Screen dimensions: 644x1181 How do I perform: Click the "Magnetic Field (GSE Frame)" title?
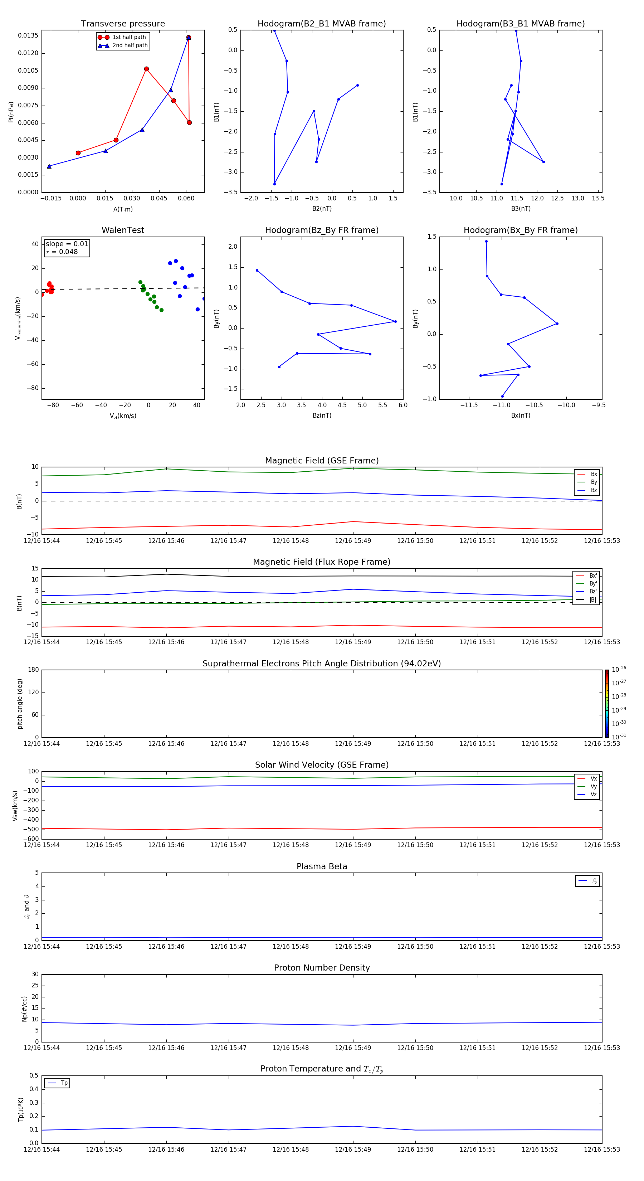coord(322,461)
